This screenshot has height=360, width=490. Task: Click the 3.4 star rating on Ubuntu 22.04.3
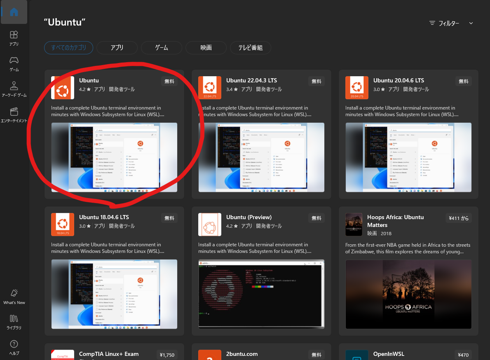232,89
